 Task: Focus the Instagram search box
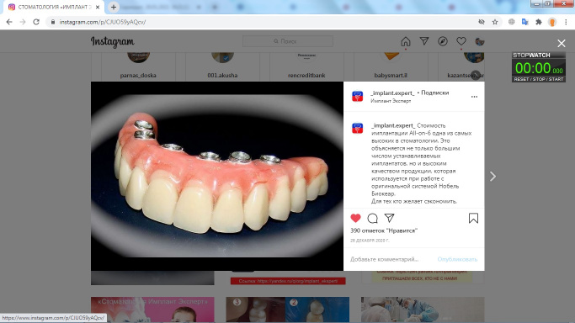click(x=288, y=41)
